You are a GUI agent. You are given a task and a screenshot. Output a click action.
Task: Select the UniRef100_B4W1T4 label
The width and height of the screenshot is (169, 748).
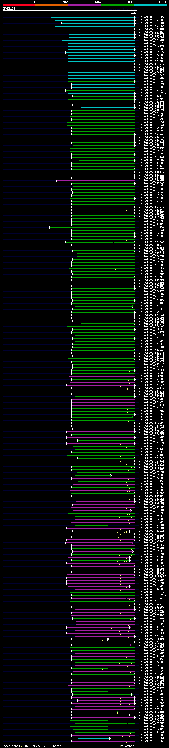point(151,96)
